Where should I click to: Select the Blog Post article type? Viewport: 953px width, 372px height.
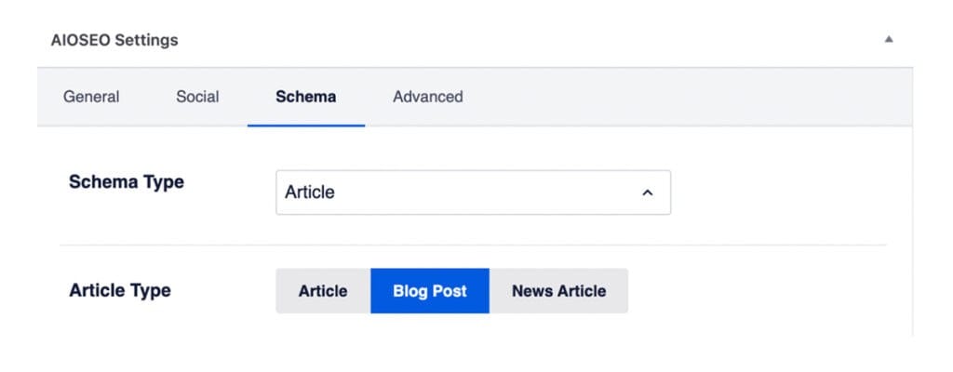point(429,291)
